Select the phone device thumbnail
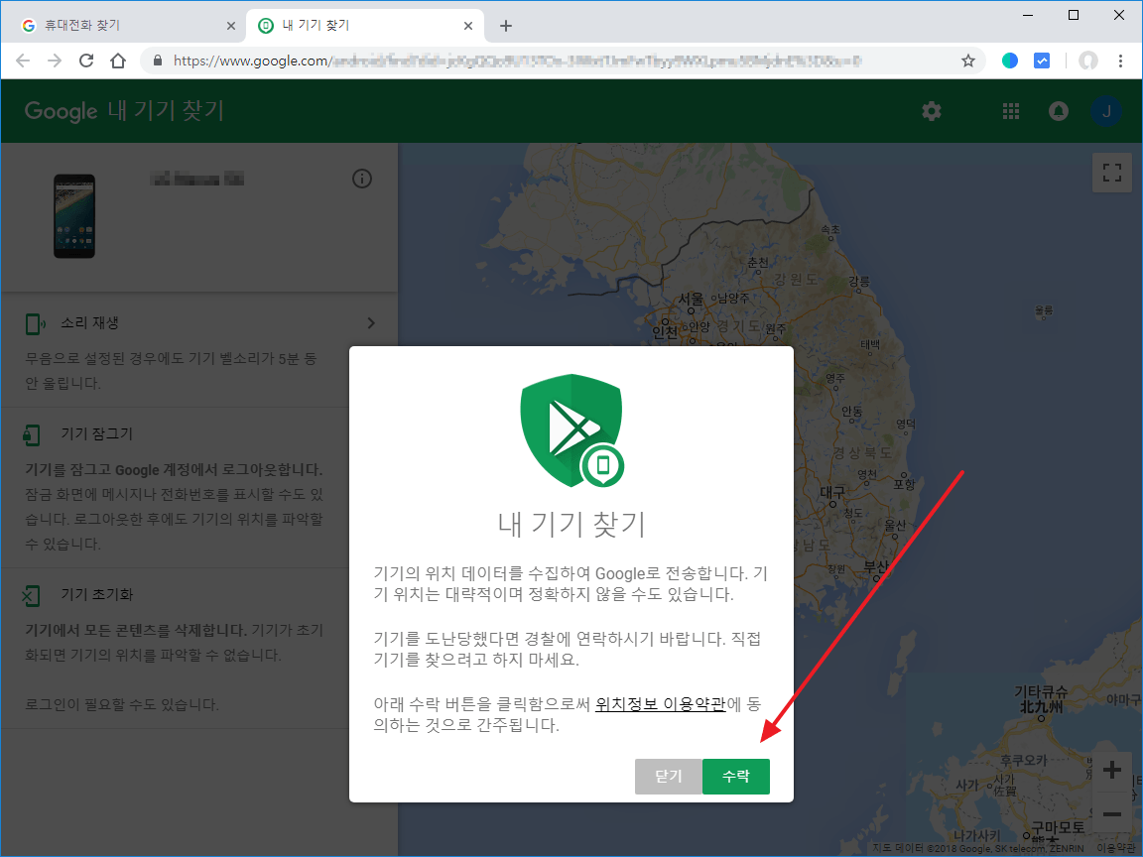 pyautogui.click(x=74, y=216)
